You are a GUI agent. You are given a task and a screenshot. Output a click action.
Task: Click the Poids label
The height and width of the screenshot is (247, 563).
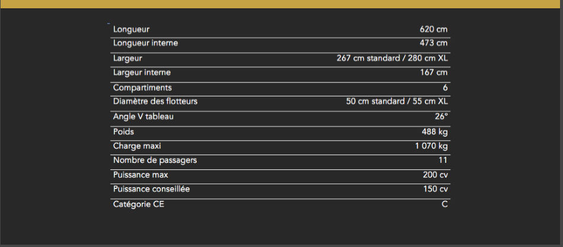coord(123,131)
